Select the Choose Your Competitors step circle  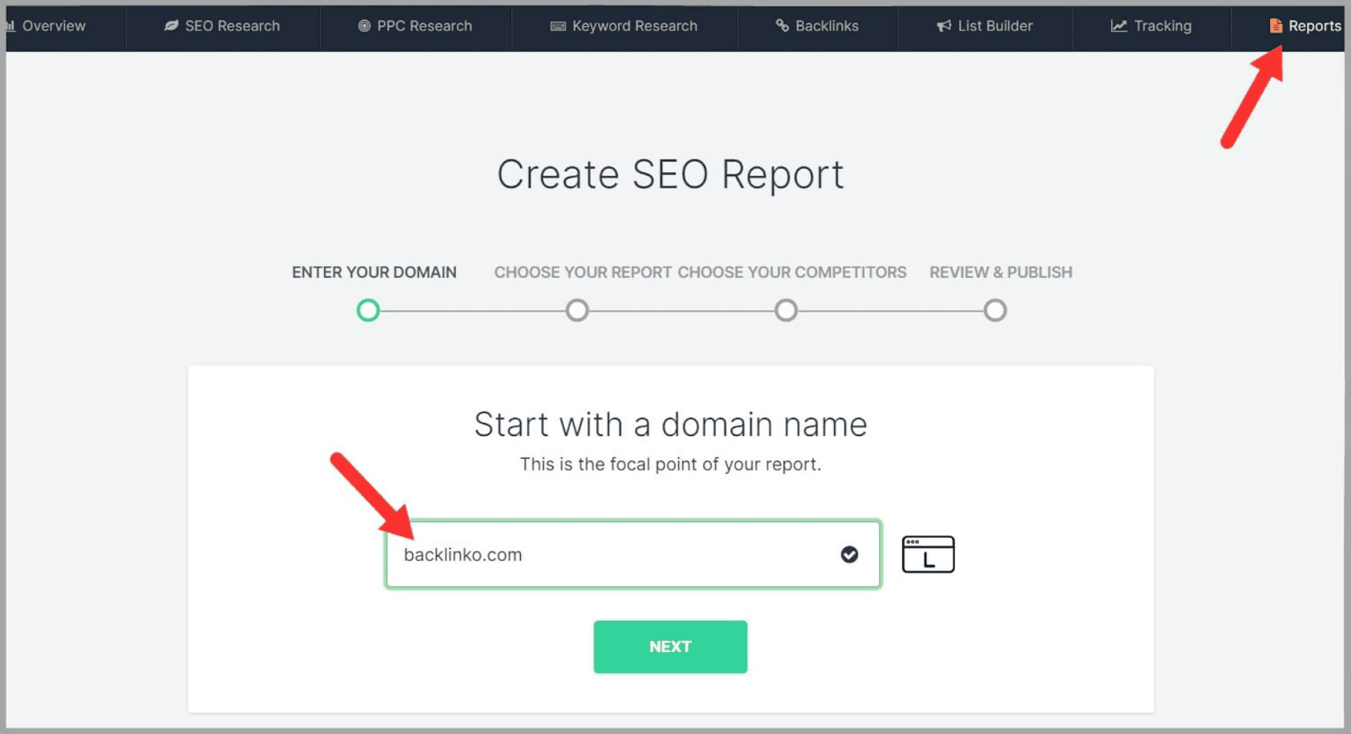tap(786, 310)
